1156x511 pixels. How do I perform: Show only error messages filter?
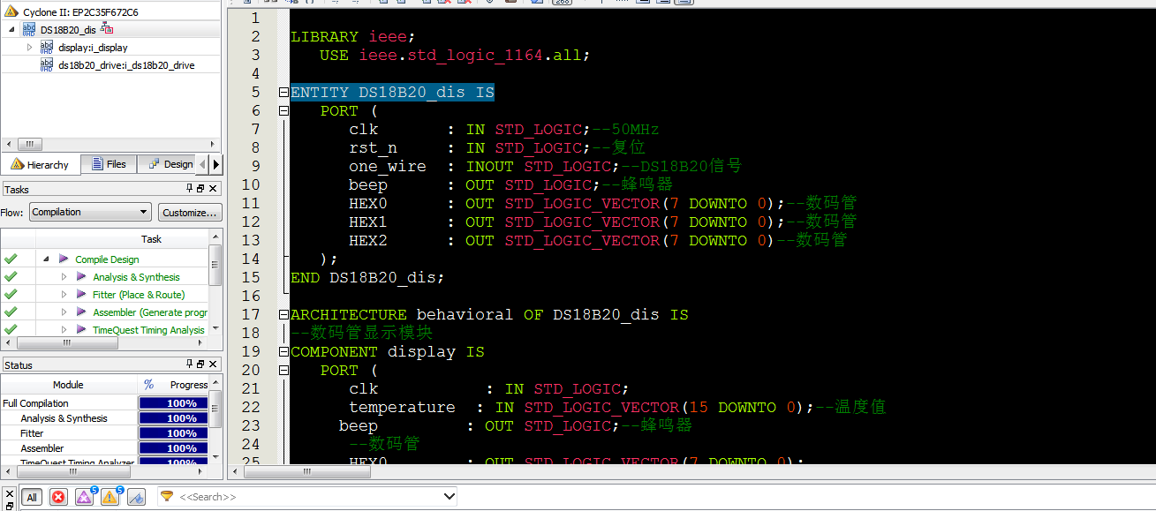click(x=58, y=497)
